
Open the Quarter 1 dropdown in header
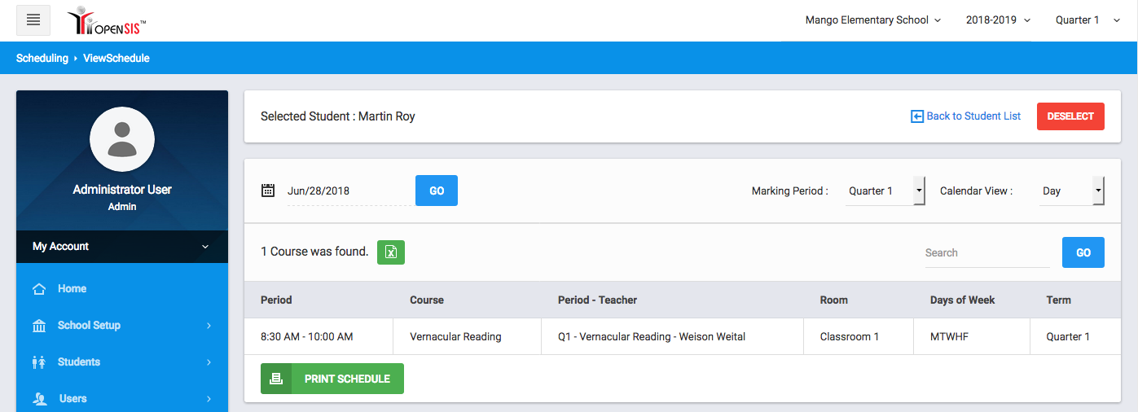(x=1087, y=20)
